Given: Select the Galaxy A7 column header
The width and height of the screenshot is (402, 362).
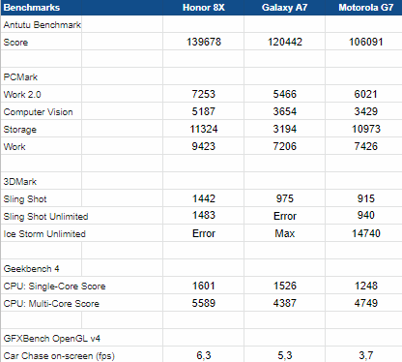Looking at the screenshot, I should (x=285, y=8).
